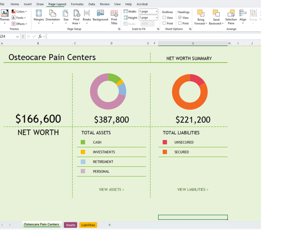Expand Bring Forward dropdown arrow

point(206,24)
